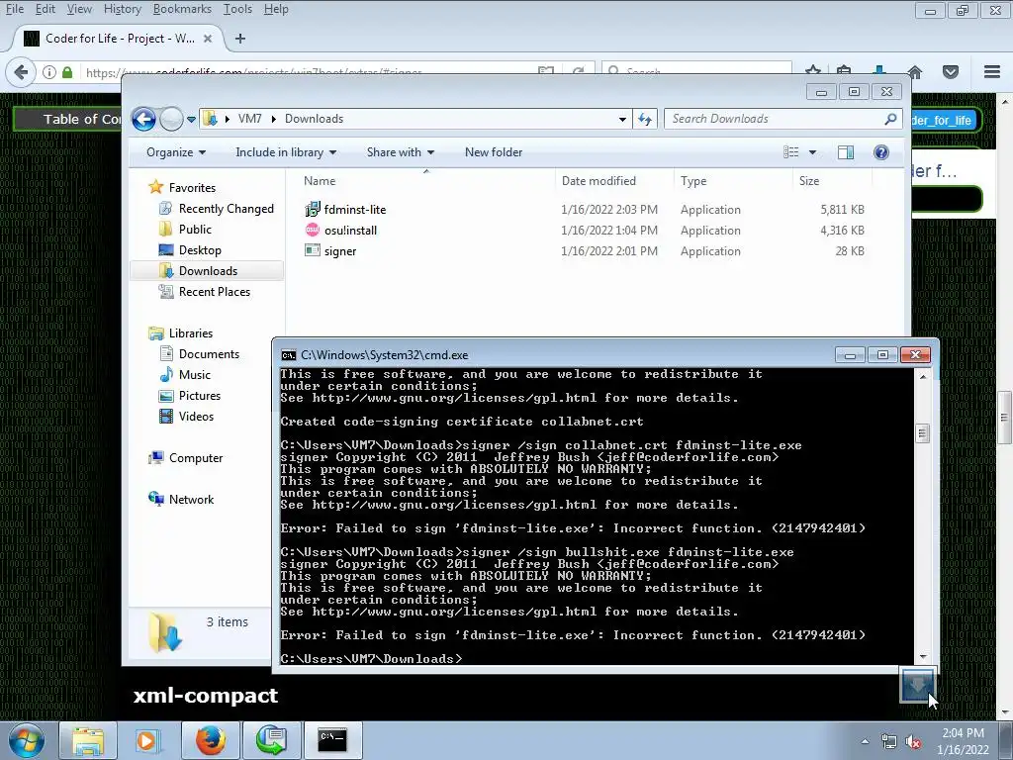Click Windows Start button
Screen dimensions: 1013x760
[x=26, y=740]
